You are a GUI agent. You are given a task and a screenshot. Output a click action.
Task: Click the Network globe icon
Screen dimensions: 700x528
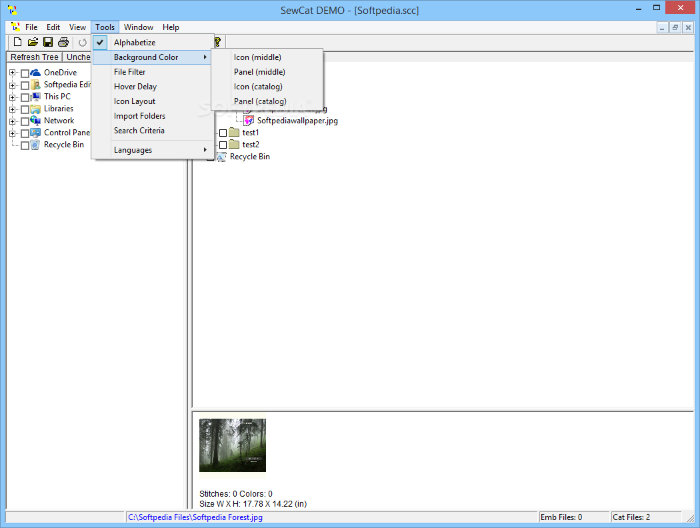(x=36, y=121)
